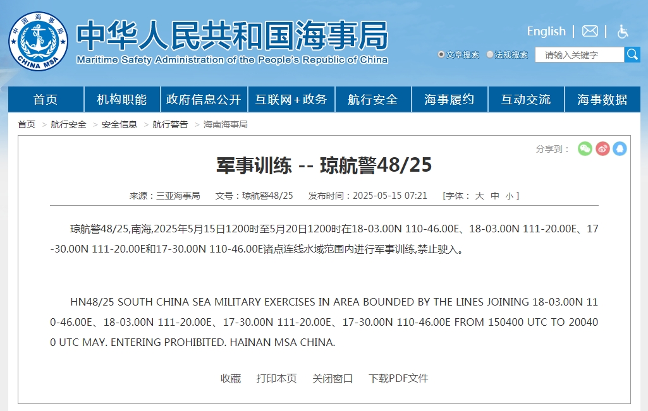
Task: Share the article to WeChat
Action: (x=585, y=149)
